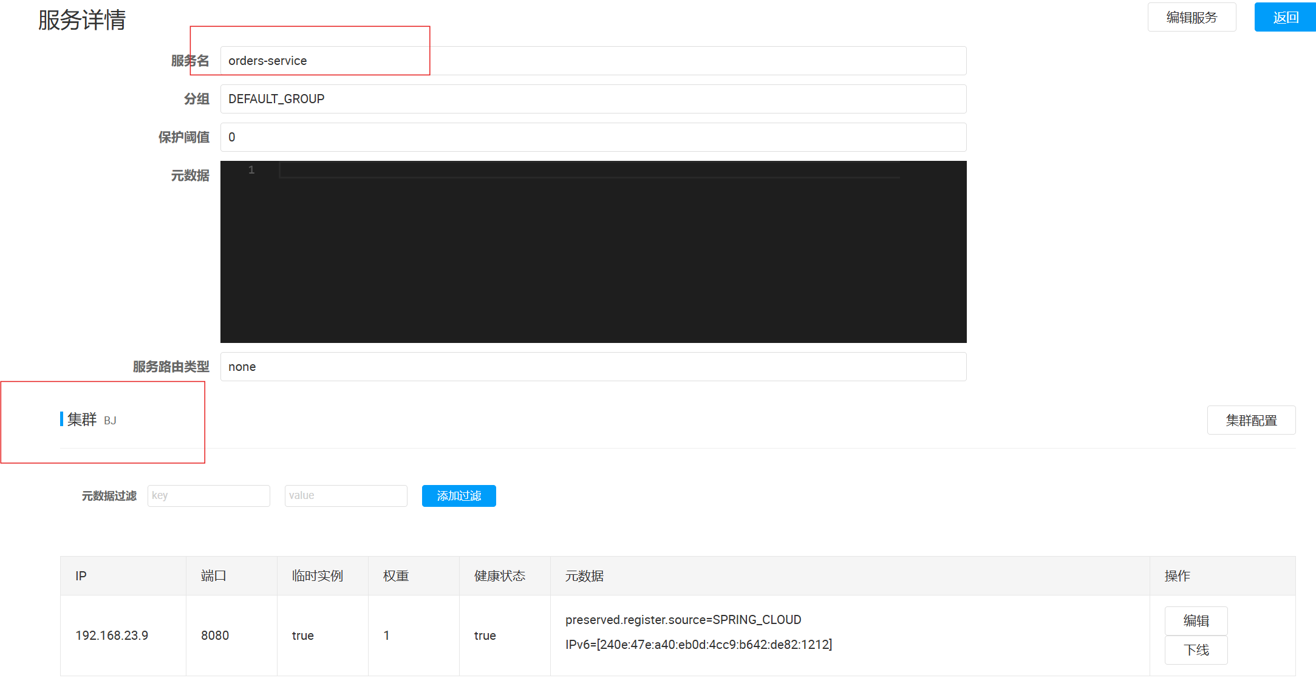Click the IP column header
The height and width of the screenshot is (692, 1316).
point(81,576)
